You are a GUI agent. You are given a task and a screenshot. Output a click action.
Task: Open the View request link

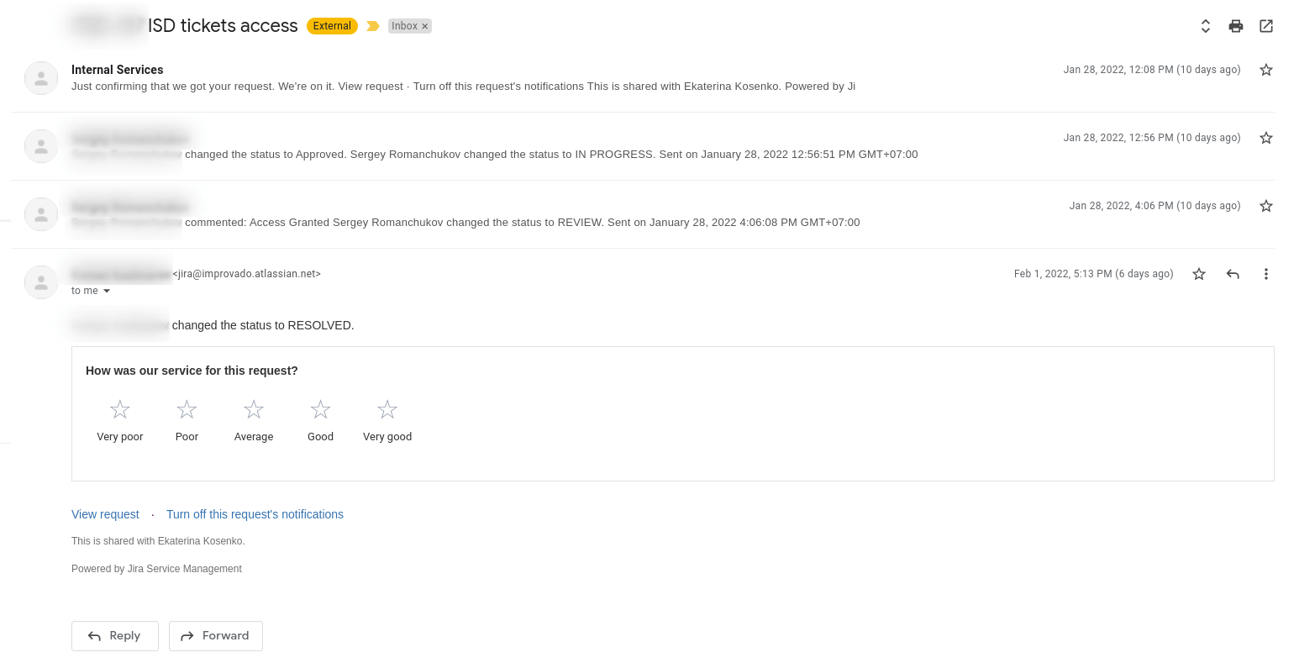pyautogui.click(x=105, y=513)
